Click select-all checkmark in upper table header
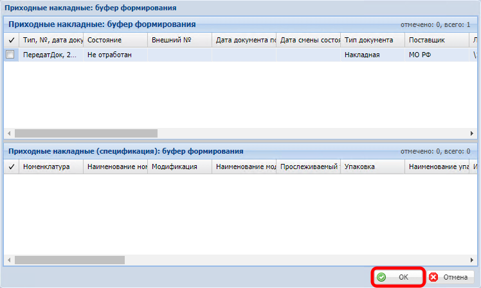The width and height of the screenshot is (481, 288). pos(10,40)
